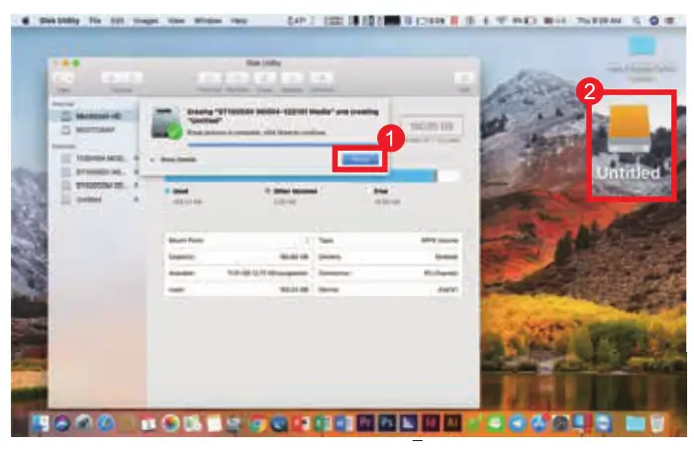The width and height of the screenshot is (694, 450).
Task: Click the blue disk usage bar
Action: [x=301, y=175]
